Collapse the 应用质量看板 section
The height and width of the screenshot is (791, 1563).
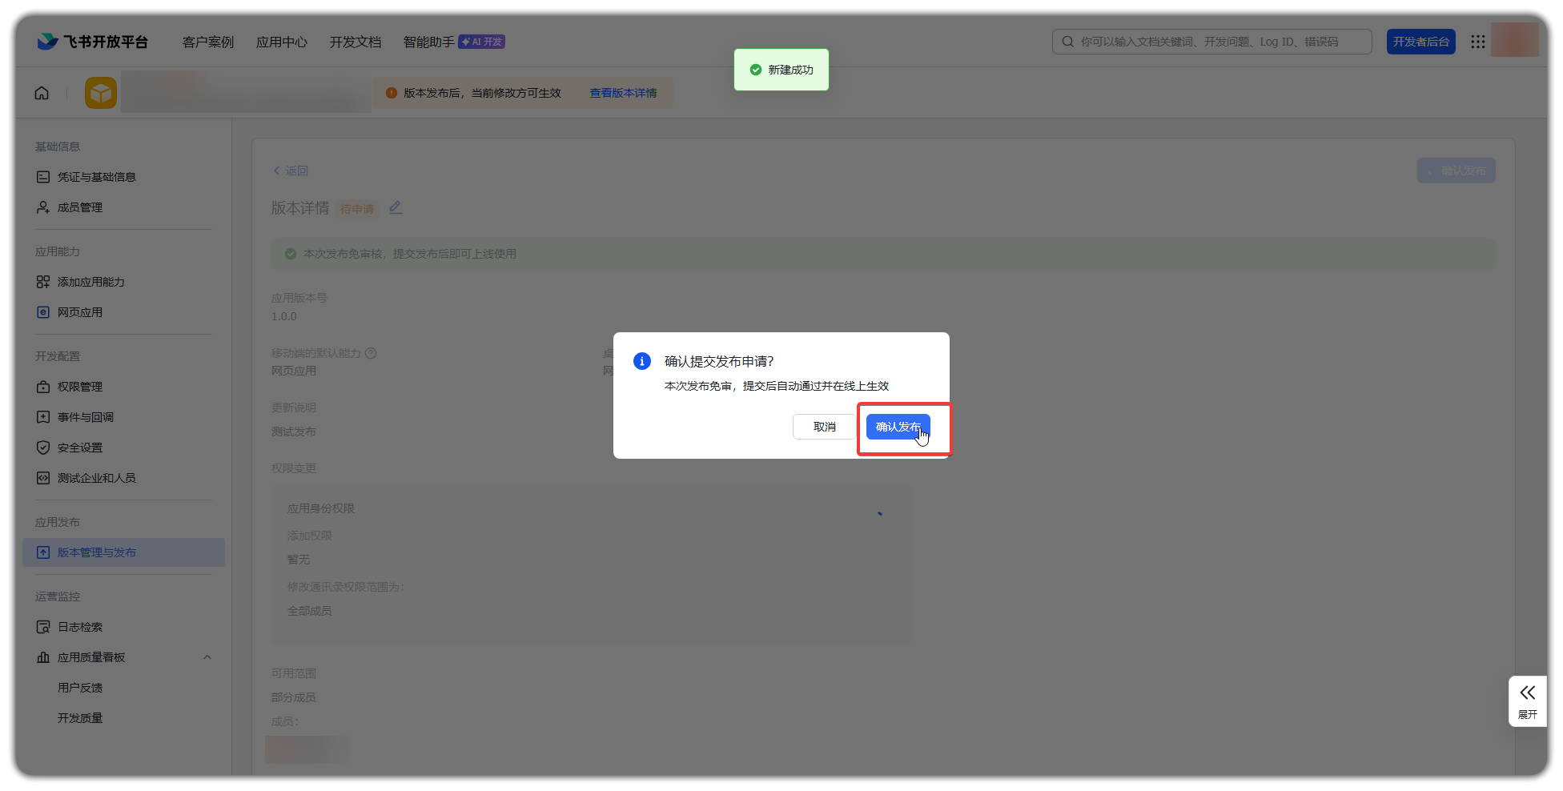click(207, 657)
